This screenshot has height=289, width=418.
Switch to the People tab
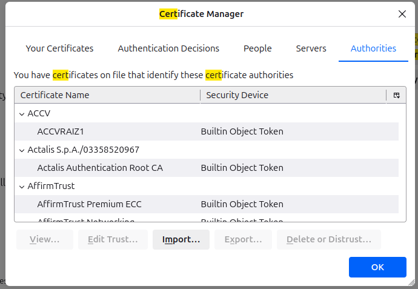(x=257, y=48)
